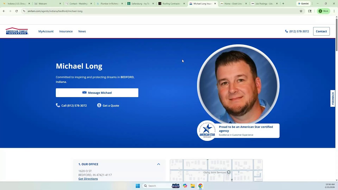
Task: Click the Chrome taskbar icon
Action: pyautogui.click(x=200, y=186)
